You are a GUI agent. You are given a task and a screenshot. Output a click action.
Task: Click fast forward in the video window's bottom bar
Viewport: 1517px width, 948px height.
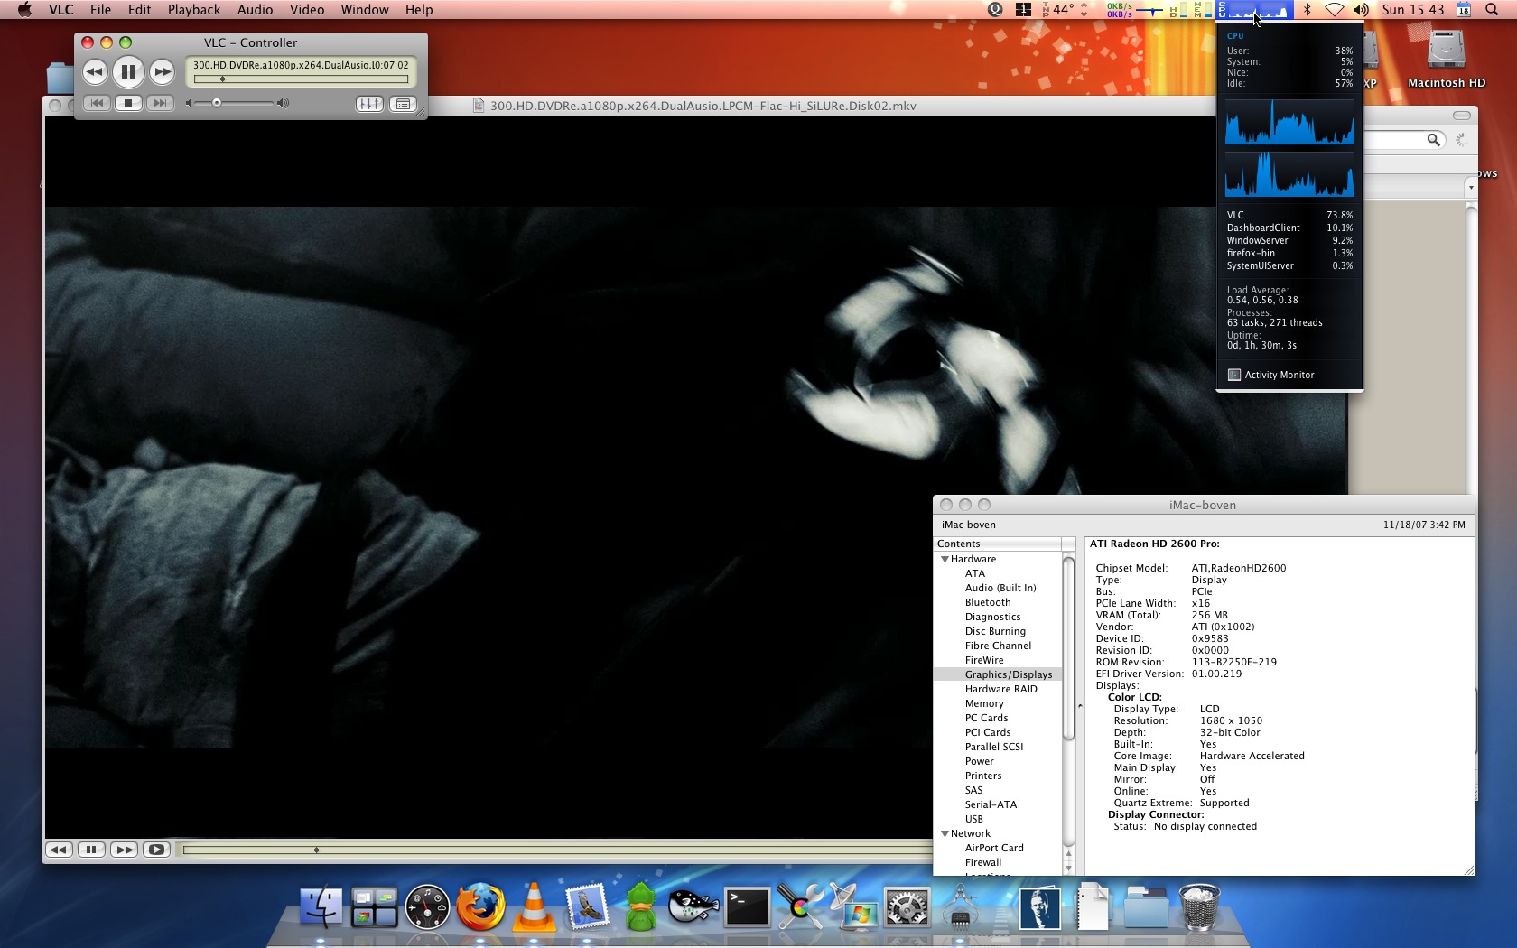coord(125,850)
